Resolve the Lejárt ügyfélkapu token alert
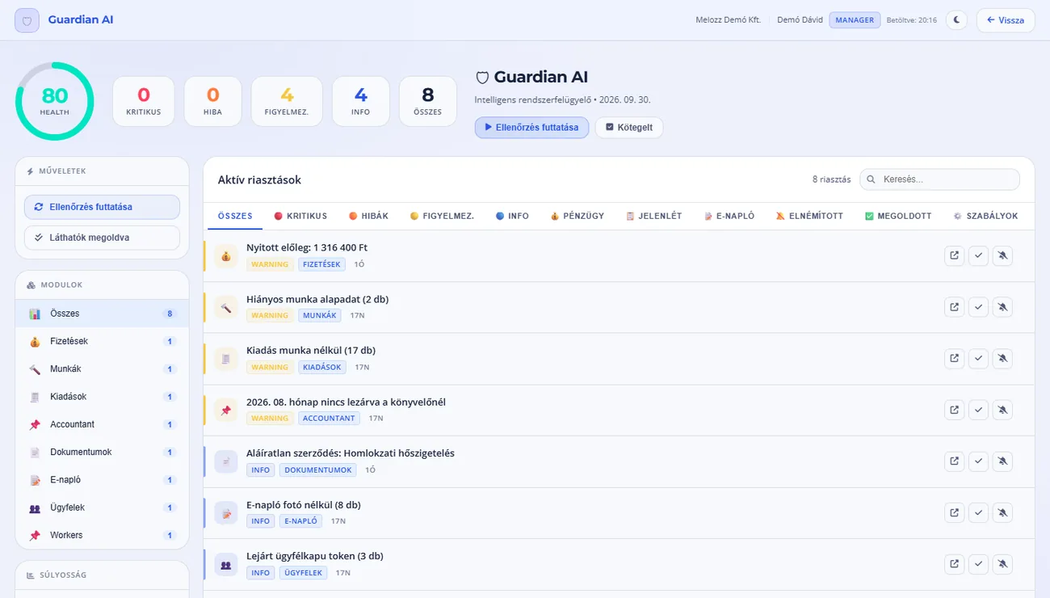 click(978, 564)
